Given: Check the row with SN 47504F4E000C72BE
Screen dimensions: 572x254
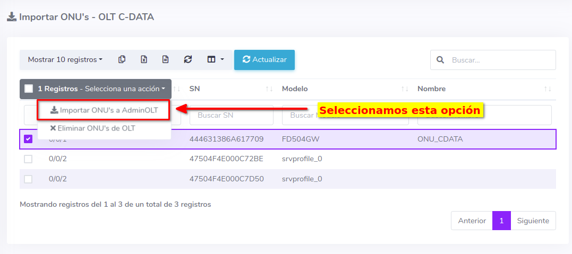Looking at the screenshot, I should [29, 159].
